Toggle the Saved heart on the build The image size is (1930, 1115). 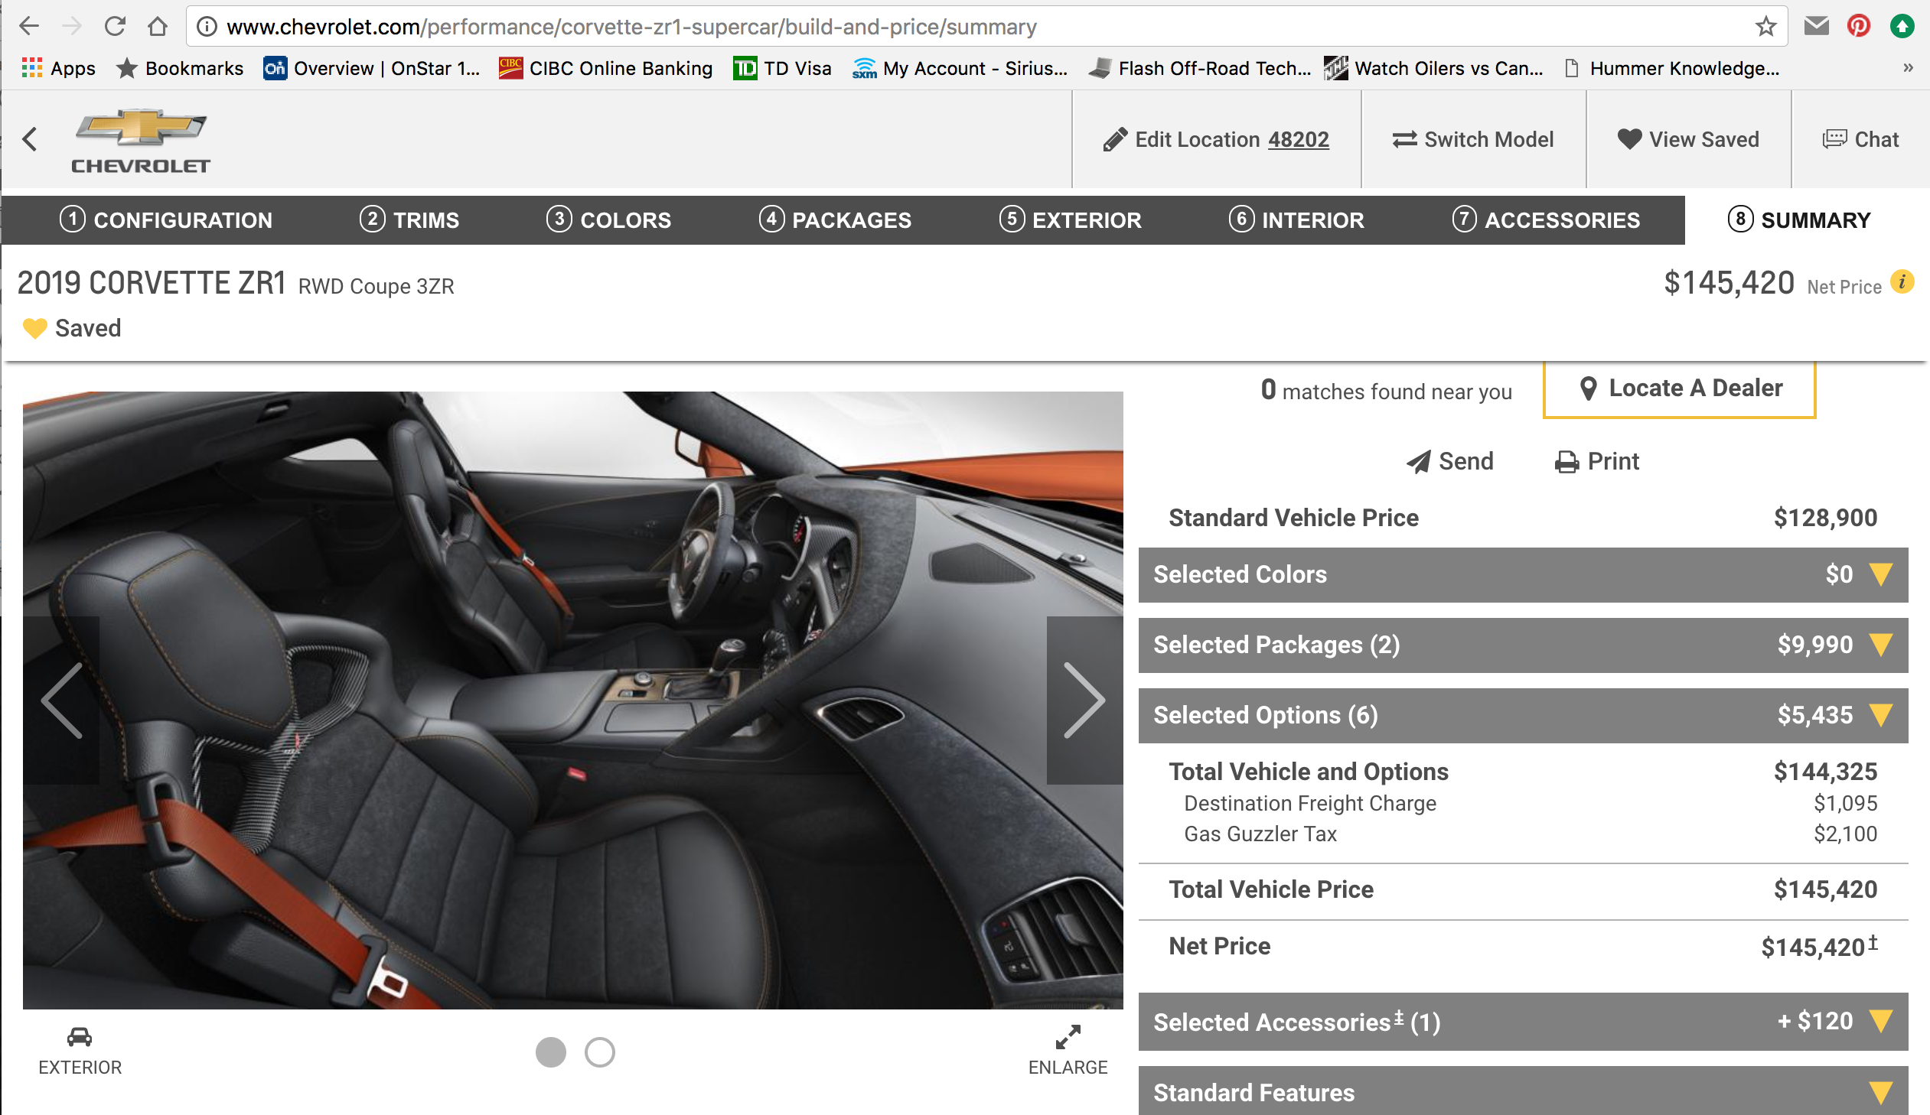point(34,327)
